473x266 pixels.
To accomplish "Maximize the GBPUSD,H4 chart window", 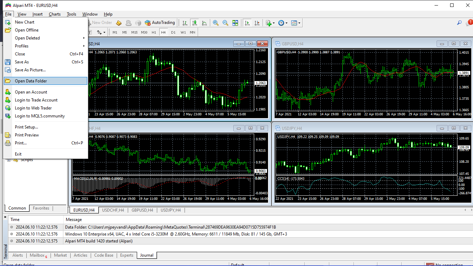I will (454, 44).
